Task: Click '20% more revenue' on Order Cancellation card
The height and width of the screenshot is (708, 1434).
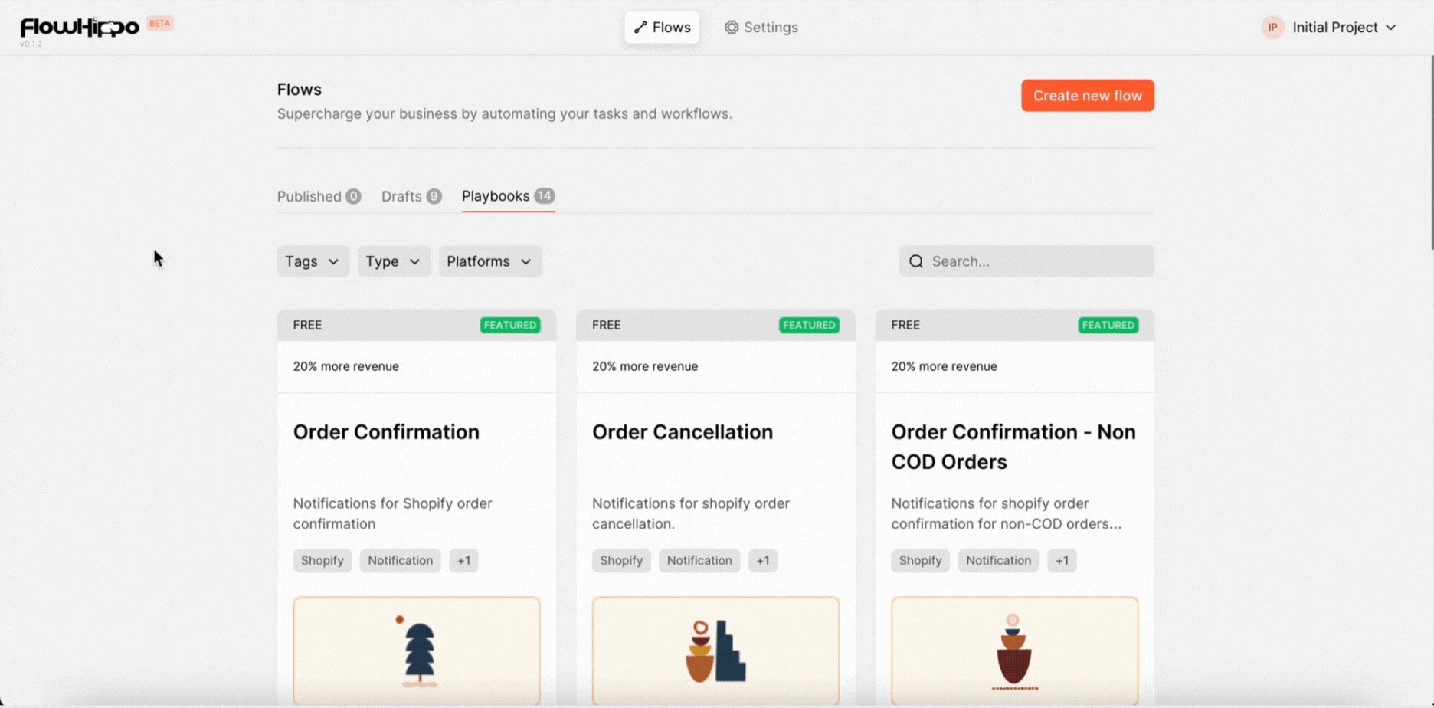Action: click(x=645, y=366)
